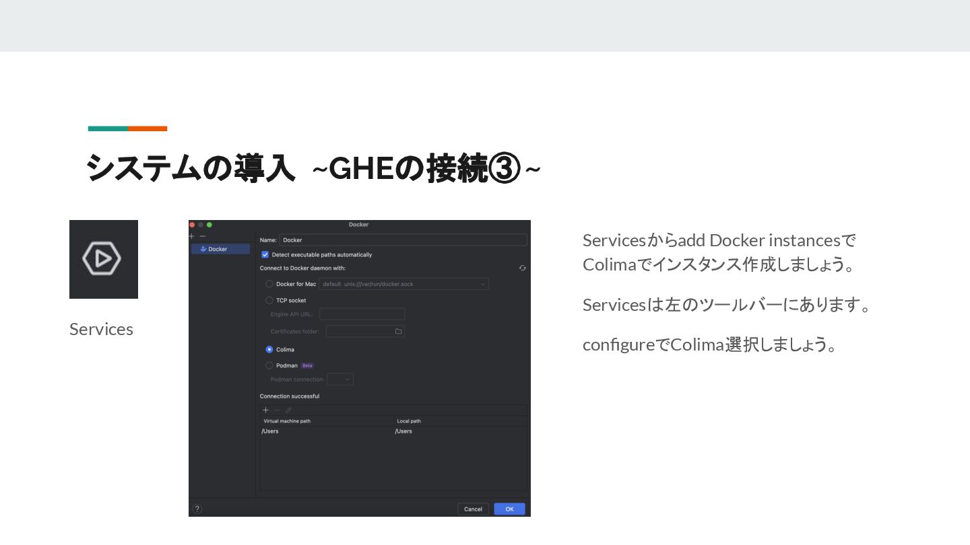Click the Services hexagon play icon

pos(102,259)
